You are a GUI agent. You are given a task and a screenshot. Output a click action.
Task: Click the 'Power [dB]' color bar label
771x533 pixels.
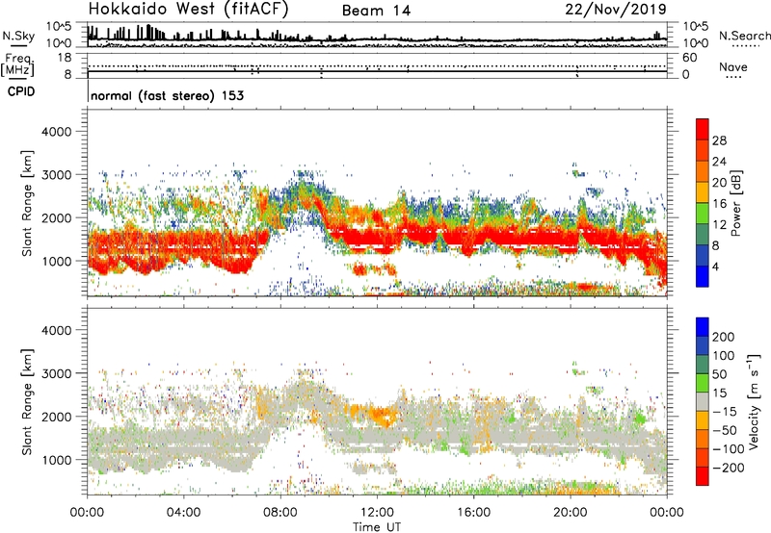pos(735,203)
